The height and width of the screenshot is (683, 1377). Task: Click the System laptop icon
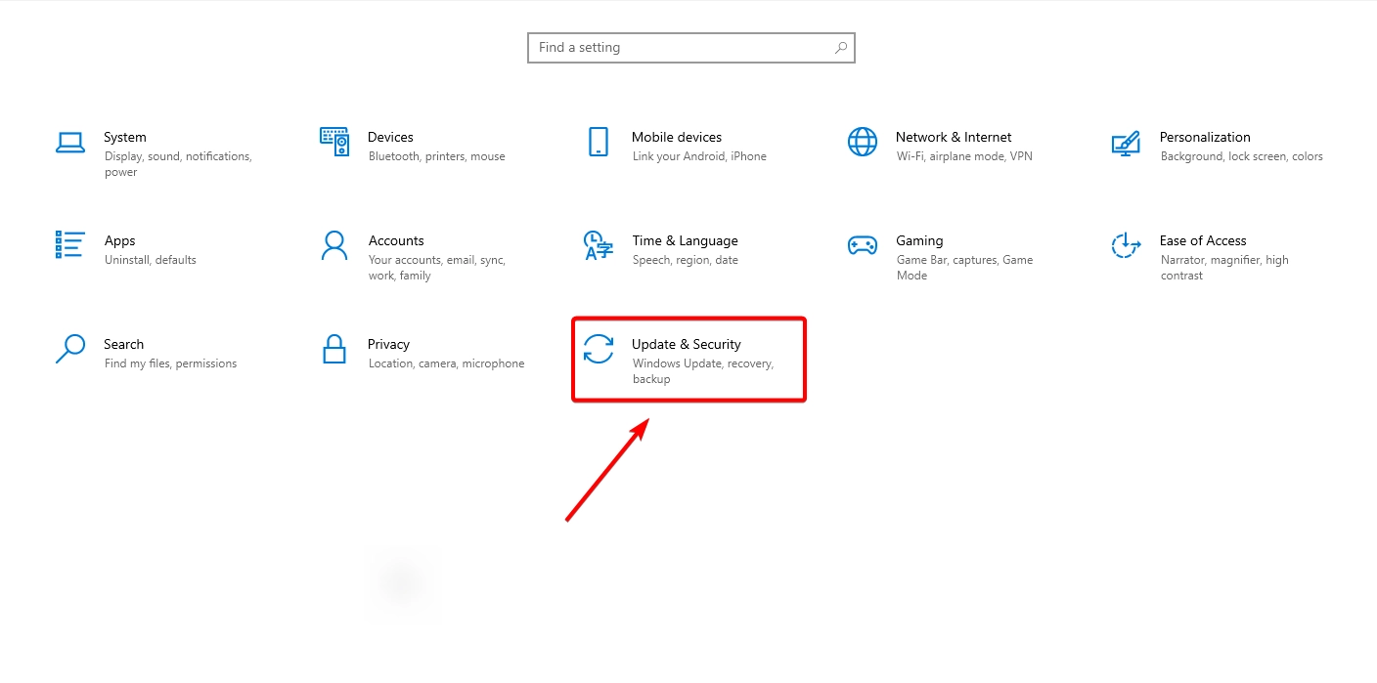click(x=70, y=143)
